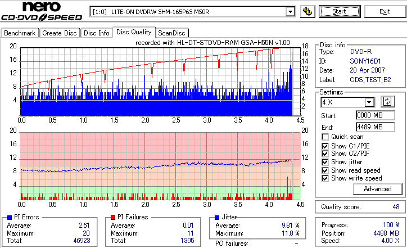Click the PI Failures total 1395
407x248 pixels.
[x=187, y=241]
